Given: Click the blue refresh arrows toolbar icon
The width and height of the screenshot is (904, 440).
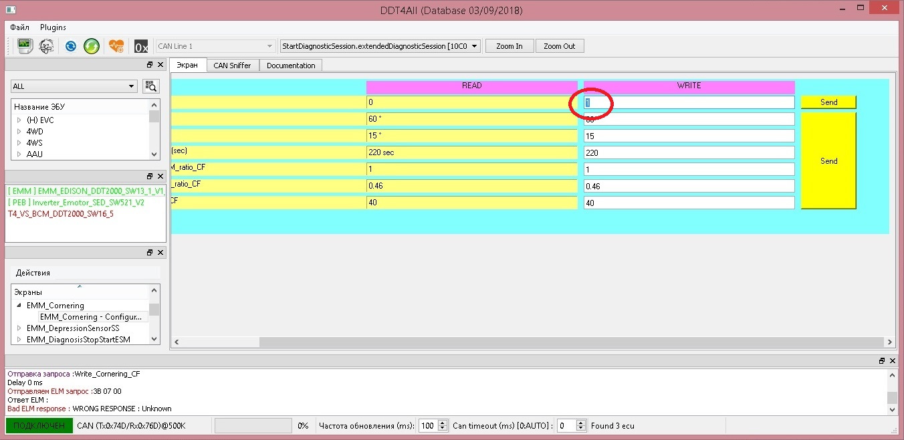Looking at the screenshot, I should point(70,46).
